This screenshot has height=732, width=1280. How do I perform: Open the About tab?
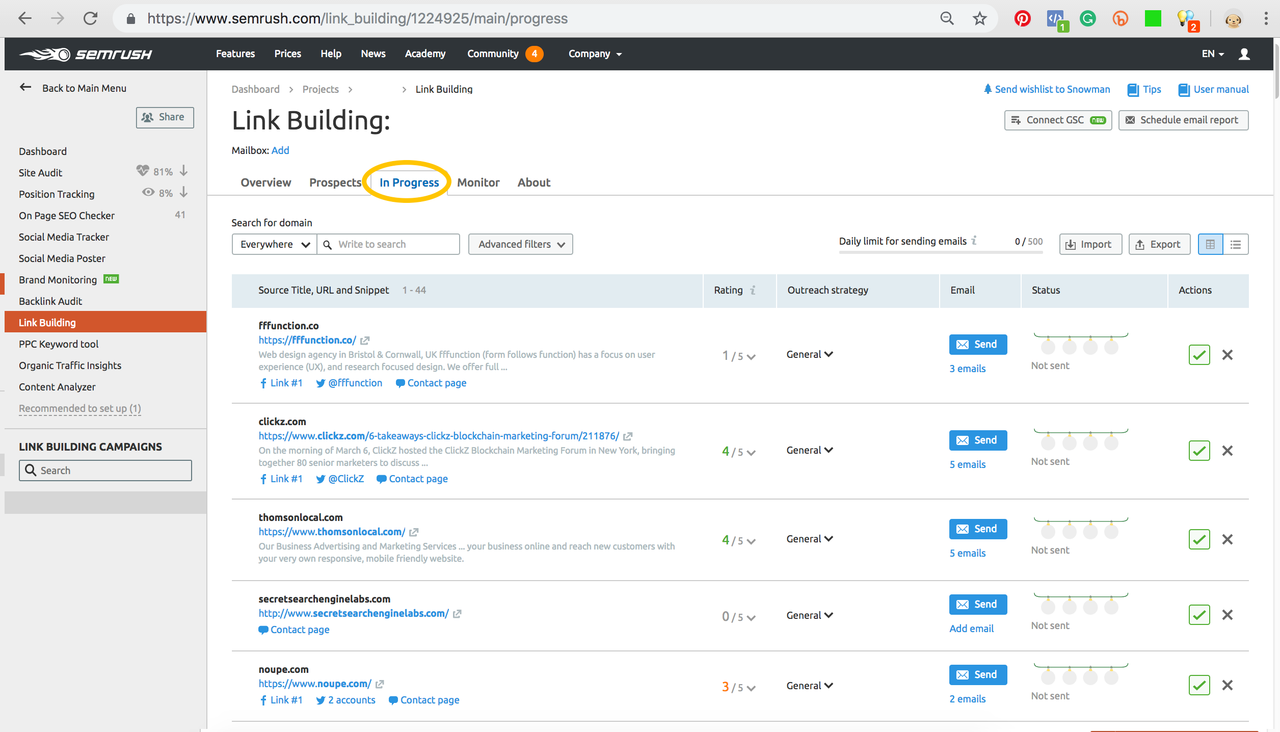coord(534,182)
